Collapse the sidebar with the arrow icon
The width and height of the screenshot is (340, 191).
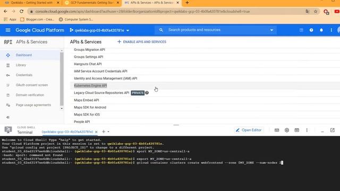click(8, 117)
